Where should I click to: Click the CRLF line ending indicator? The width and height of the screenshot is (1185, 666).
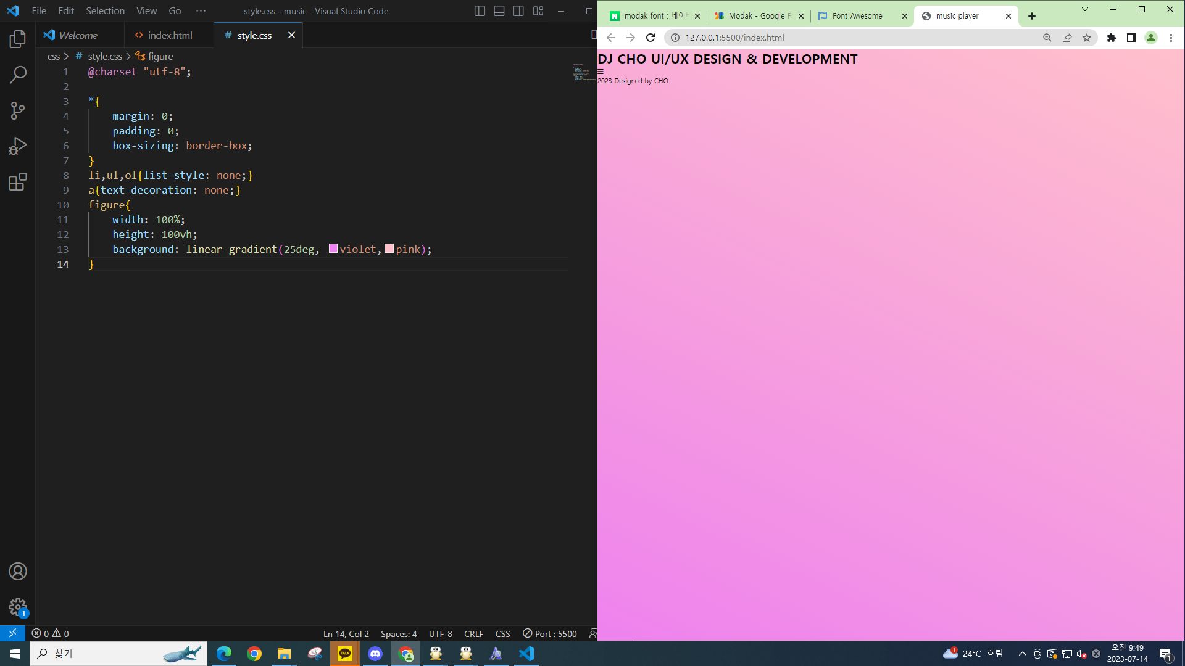(473, 633)
